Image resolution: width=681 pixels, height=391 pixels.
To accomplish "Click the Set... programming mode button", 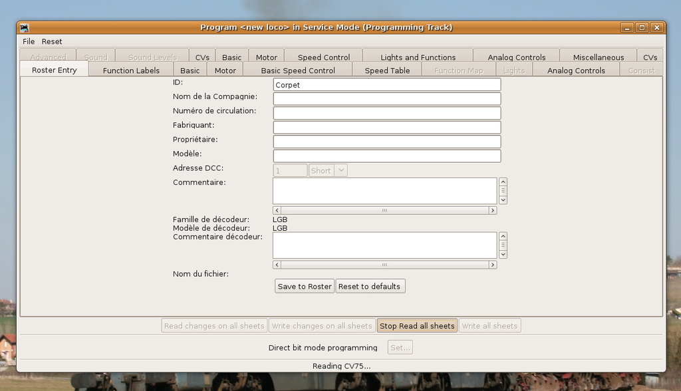I will [x=400, y=348].
